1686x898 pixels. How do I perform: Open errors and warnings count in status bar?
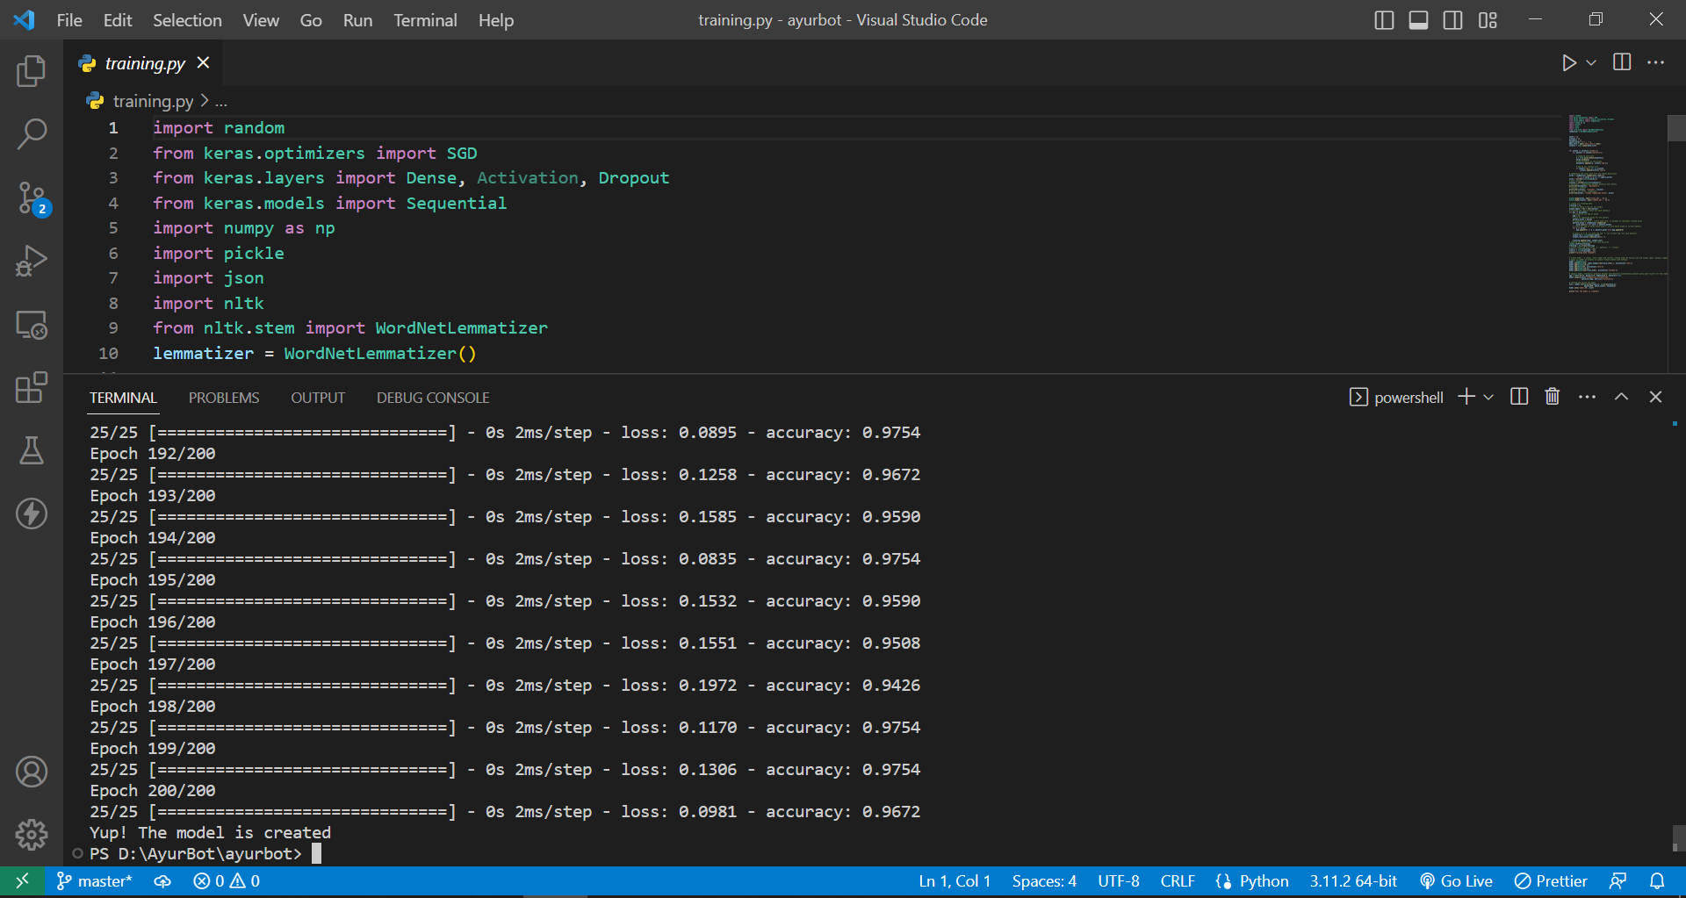tap(227, 880)
